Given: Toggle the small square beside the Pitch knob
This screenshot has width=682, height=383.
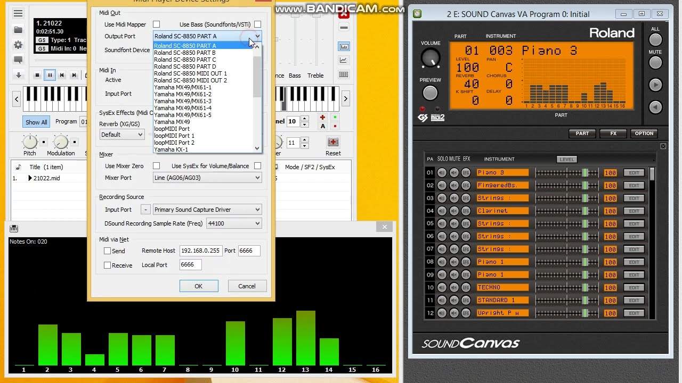Looking at the screenshot, I should 44,142.
